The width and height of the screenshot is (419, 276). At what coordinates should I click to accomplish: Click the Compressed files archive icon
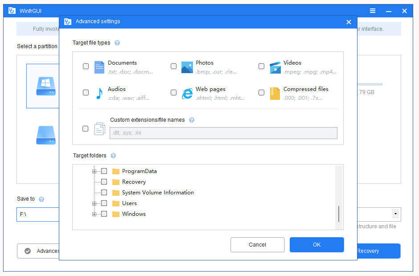click(x=275, y=94)
